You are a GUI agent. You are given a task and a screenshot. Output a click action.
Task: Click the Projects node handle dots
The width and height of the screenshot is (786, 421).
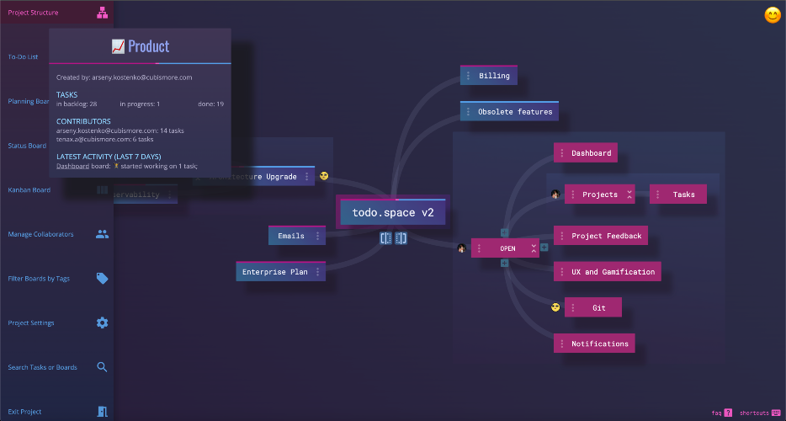click(x=572, y=195)
